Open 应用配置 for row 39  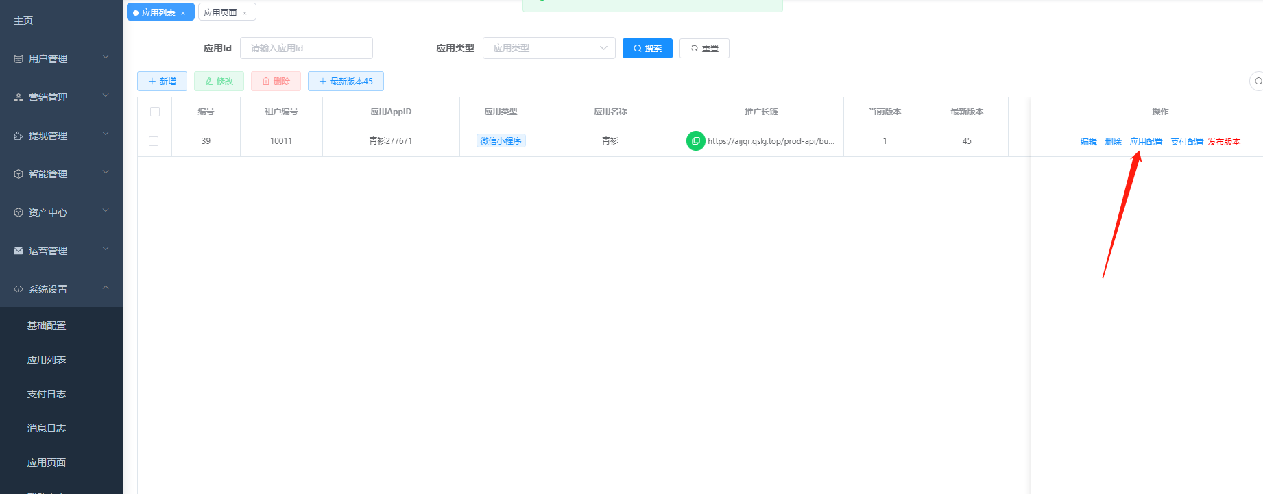pos(1146,142)
